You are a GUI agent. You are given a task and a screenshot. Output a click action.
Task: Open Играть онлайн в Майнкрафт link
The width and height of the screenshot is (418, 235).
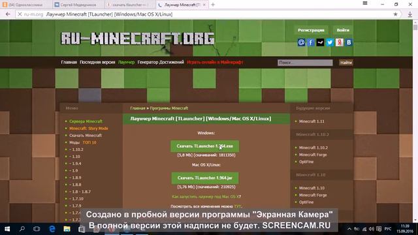pyautogui.click(x=215, y=62)
